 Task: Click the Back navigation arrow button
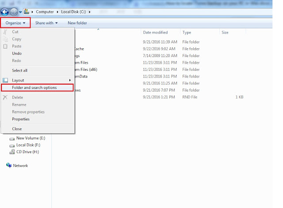(x=5, y=12)
